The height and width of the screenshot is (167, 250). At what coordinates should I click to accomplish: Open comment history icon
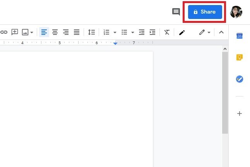click(x=176, y=12)
